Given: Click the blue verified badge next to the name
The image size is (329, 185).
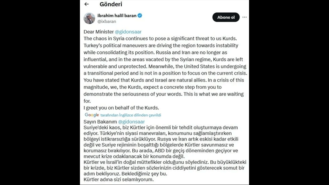Looking at the screenshot, I should [140, 15].
